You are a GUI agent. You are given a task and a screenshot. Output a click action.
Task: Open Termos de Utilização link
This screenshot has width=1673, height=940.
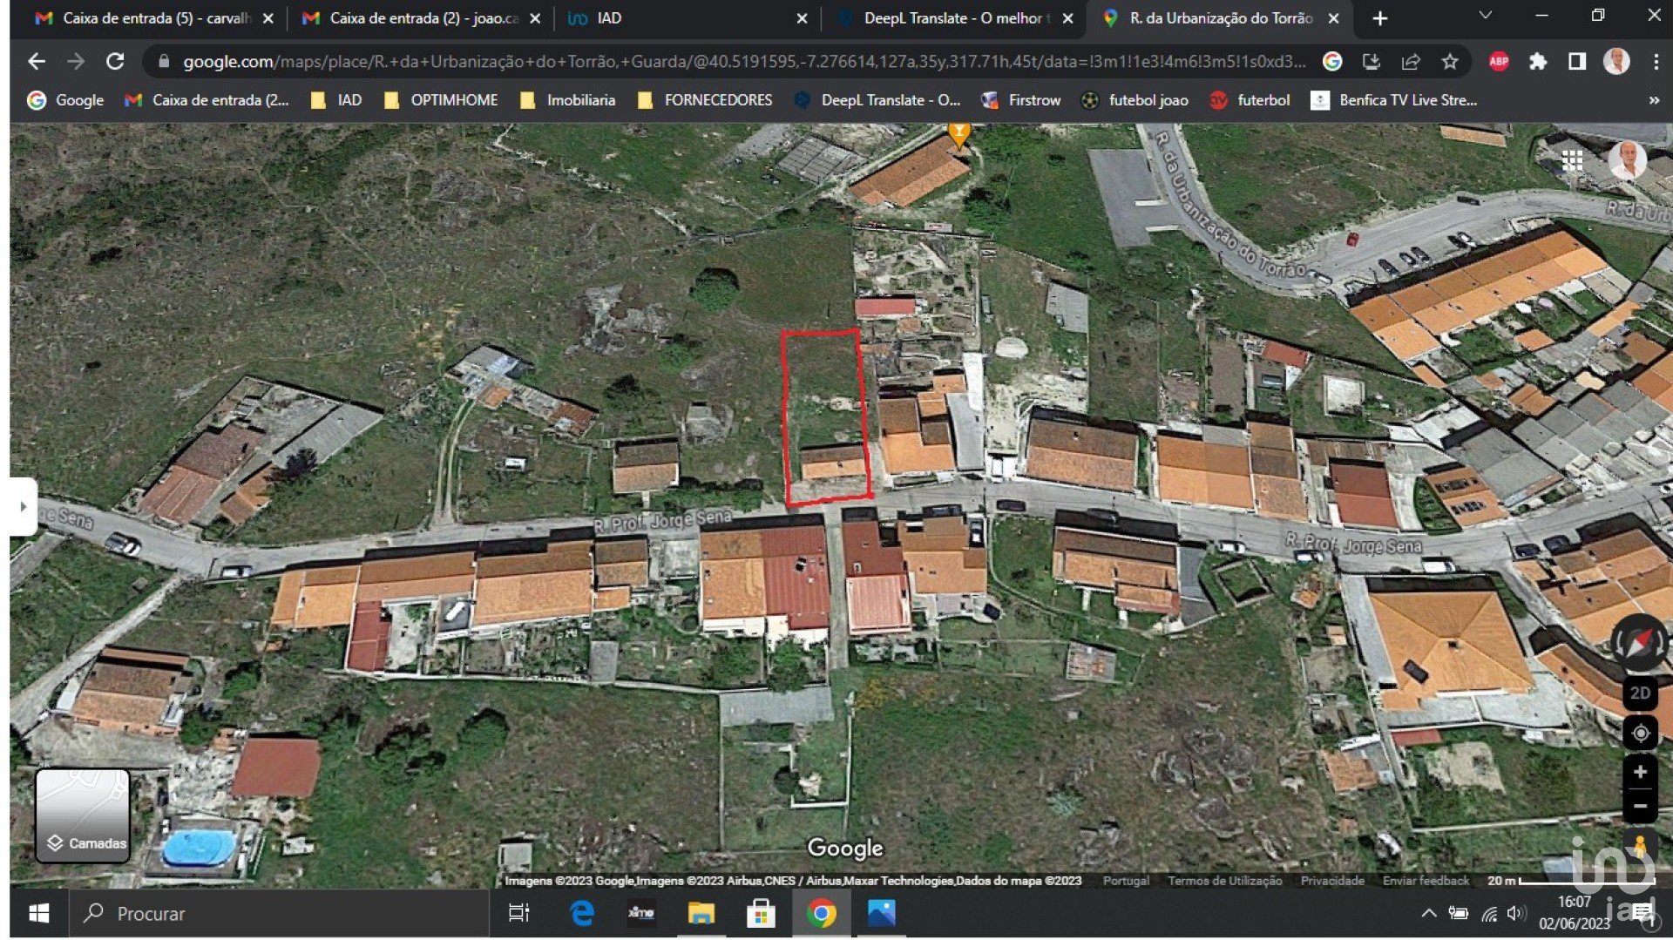click(x=1224, y=881)
